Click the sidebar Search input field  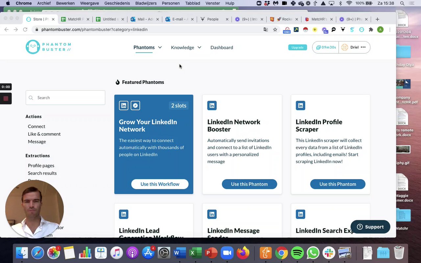pos(65,98)
